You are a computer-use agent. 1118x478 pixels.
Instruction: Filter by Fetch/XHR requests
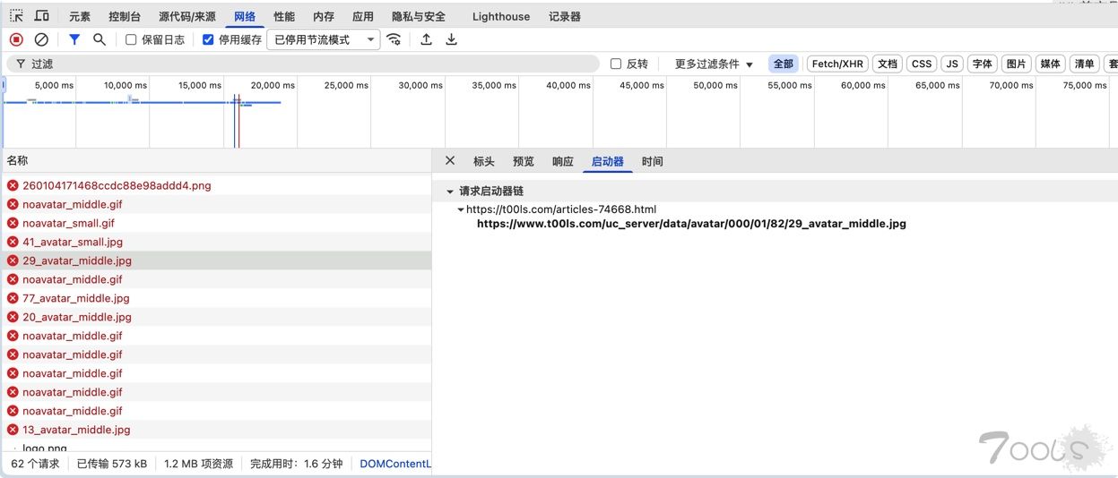click(837, 64)
